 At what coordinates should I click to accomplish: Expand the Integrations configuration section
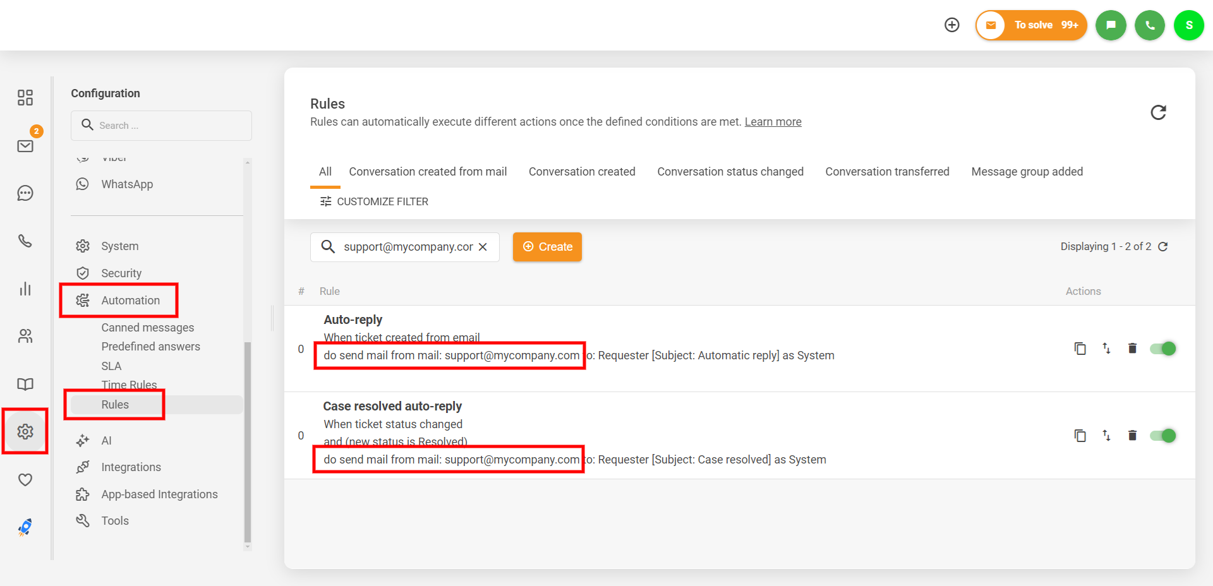pyautogui.click(x=131, y=467)
